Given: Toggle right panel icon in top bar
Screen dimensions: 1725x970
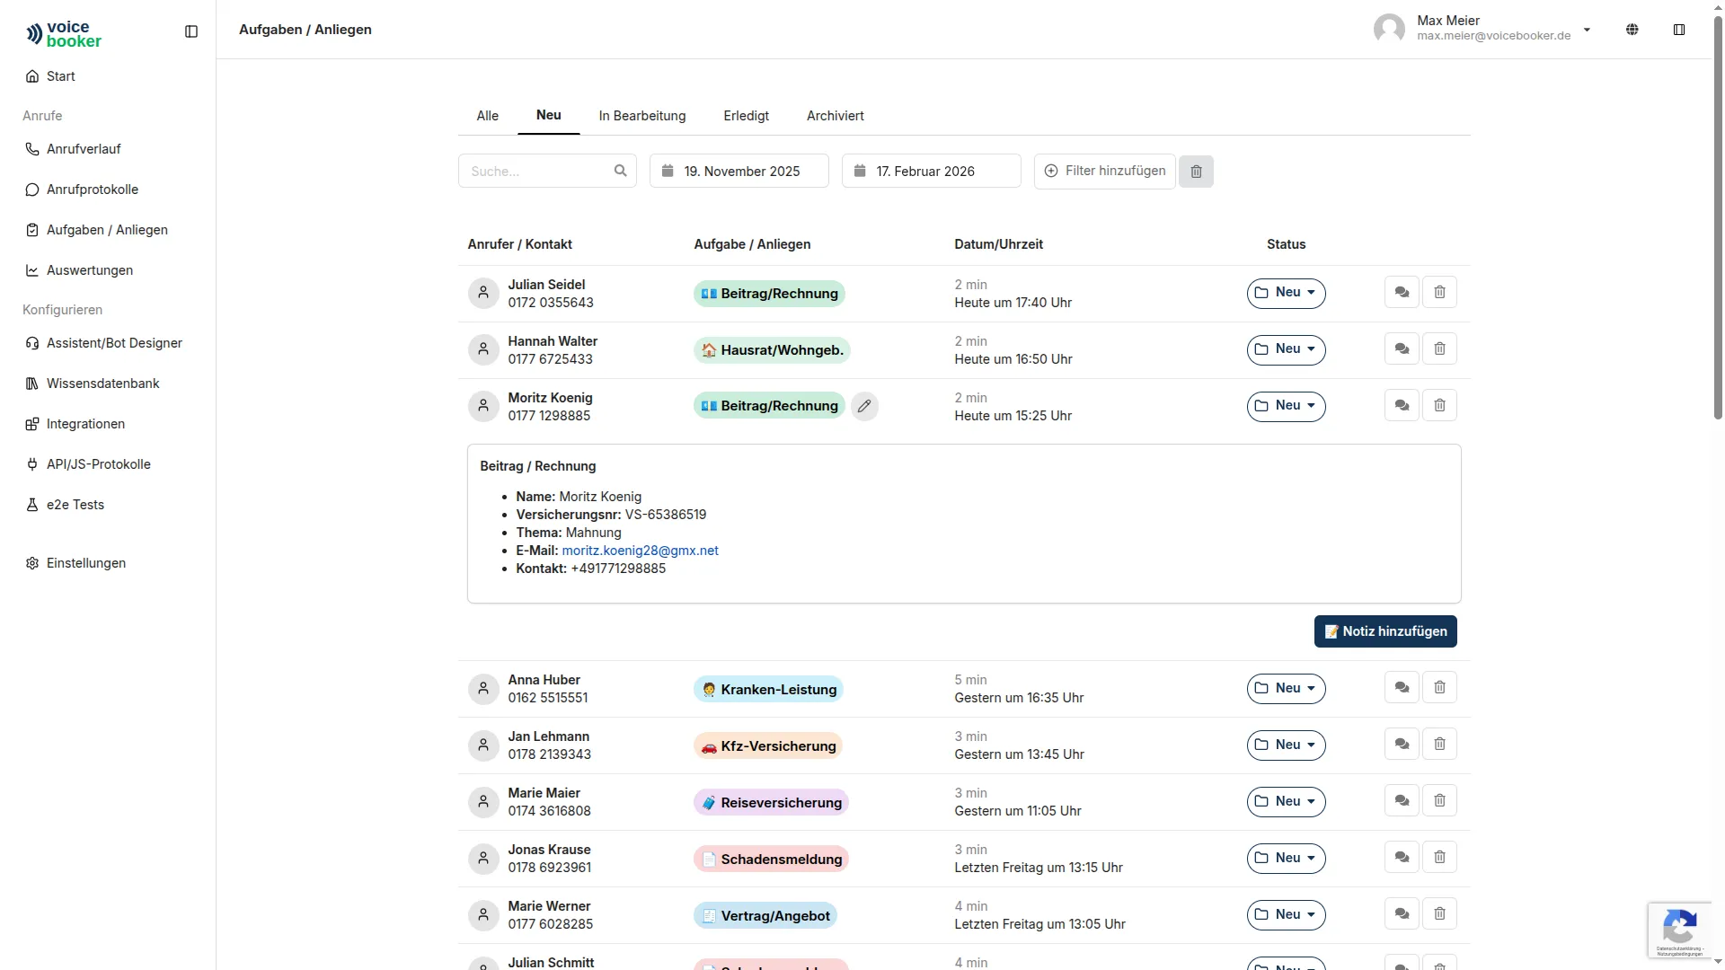Looking at the screenshot, I should 1678,30.
